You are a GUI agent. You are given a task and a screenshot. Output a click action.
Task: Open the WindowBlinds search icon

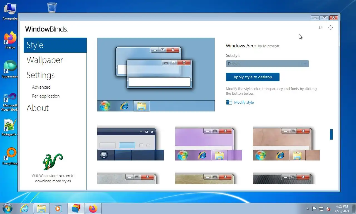pyautogui.click(x=320, y=28)
